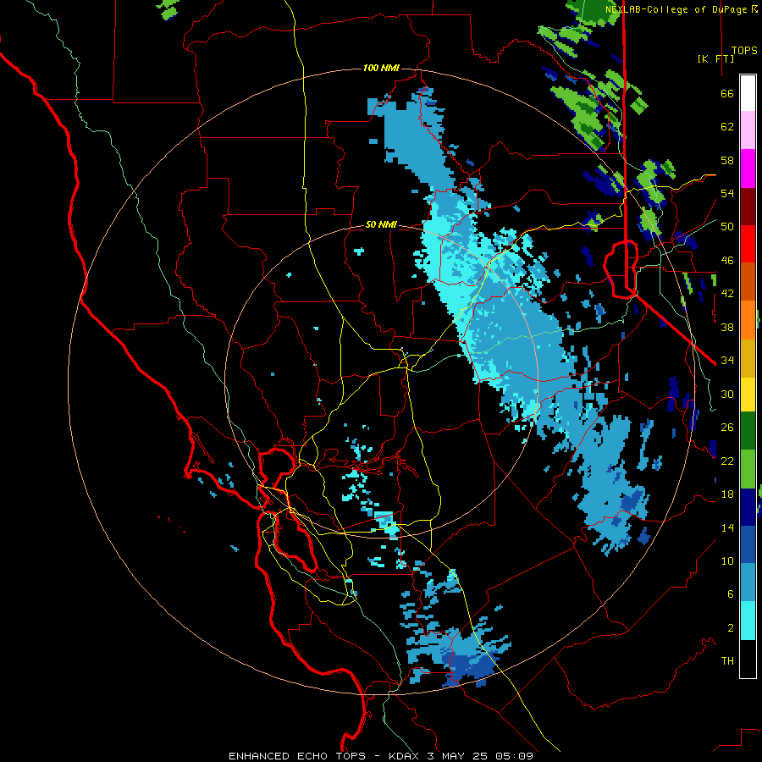Viewport: 762px width, 762px height.
Task: Click the legend value 18
Action: [727, 494]
